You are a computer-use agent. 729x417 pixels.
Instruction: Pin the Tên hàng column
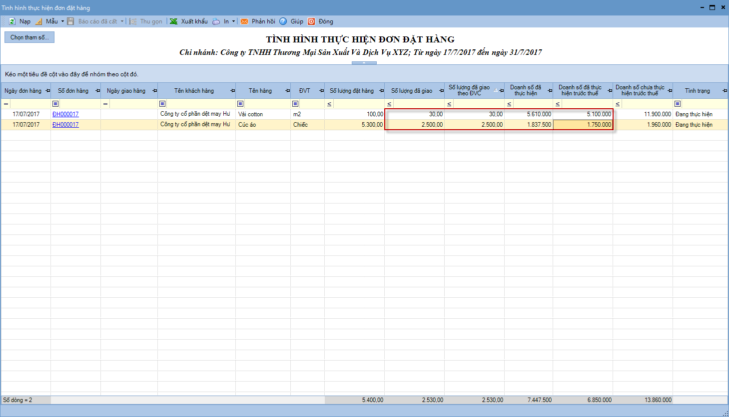point(287,91)
